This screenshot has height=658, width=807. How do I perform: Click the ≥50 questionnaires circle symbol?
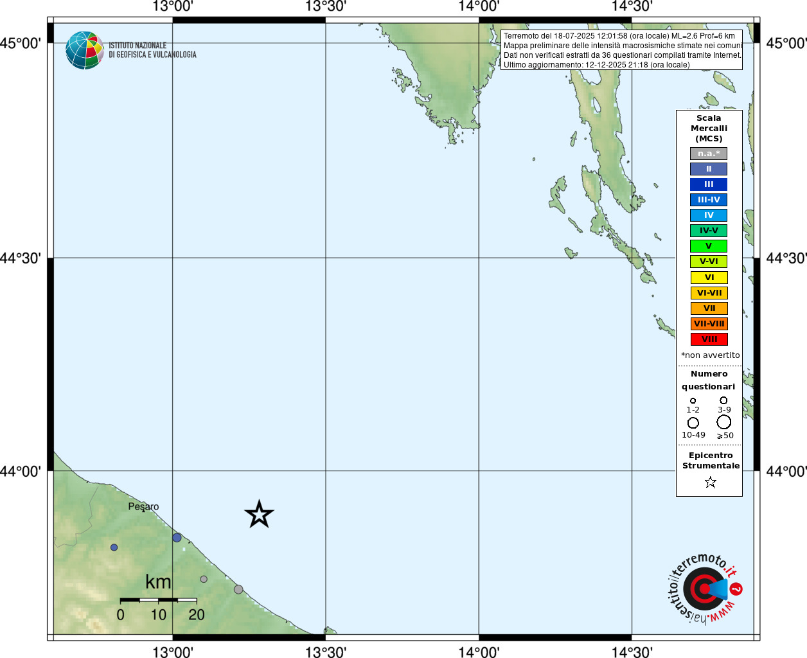(724, 422)
